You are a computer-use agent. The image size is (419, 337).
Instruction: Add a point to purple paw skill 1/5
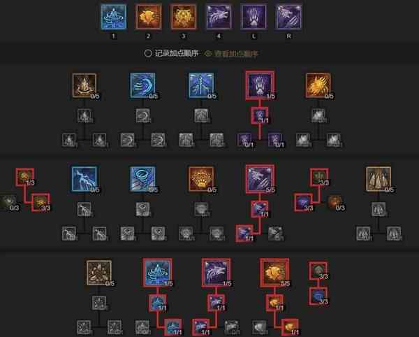(x=260, y=85)
